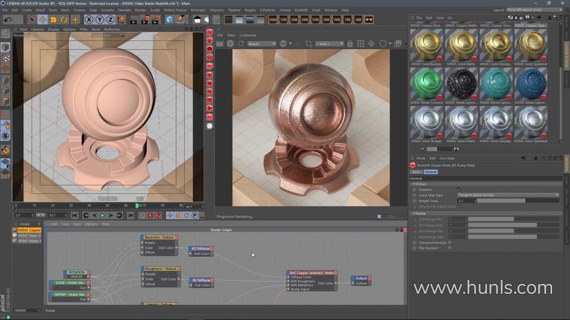Jump to the end of timeline
This screenshot has height=320, width=570.
129,216
